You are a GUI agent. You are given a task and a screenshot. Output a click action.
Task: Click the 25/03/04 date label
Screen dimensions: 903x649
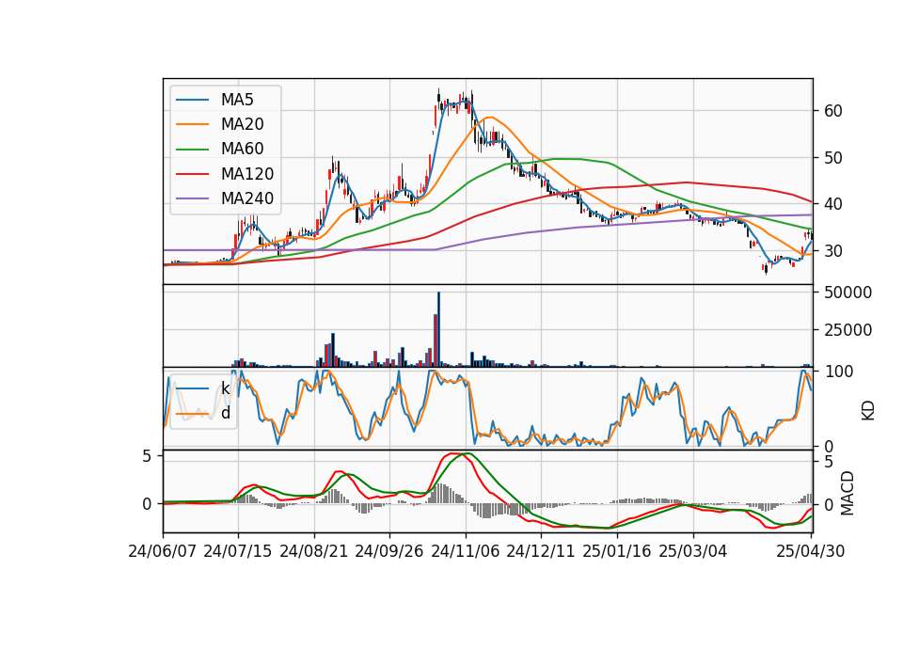point(693,551)
